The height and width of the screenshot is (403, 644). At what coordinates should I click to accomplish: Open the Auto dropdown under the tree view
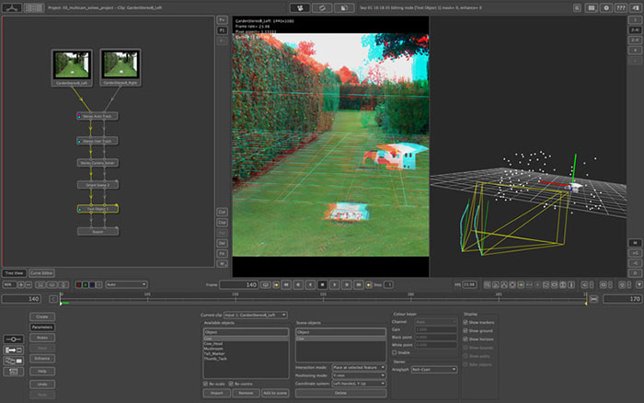click(126, 284)
